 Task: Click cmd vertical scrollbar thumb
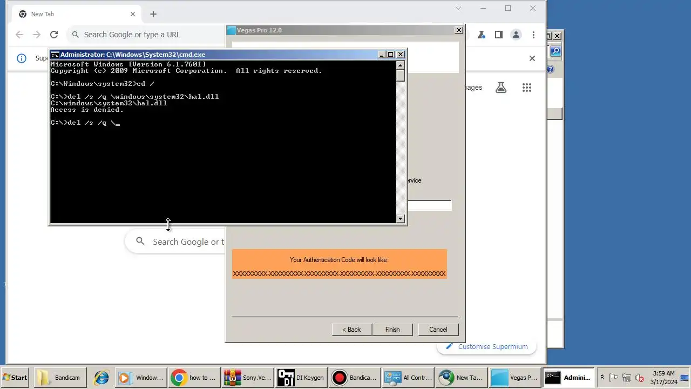[x=400, y=76]
